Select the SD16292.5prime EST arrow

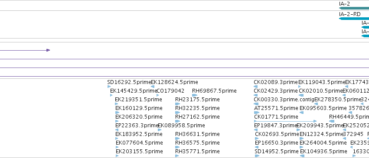109,87
